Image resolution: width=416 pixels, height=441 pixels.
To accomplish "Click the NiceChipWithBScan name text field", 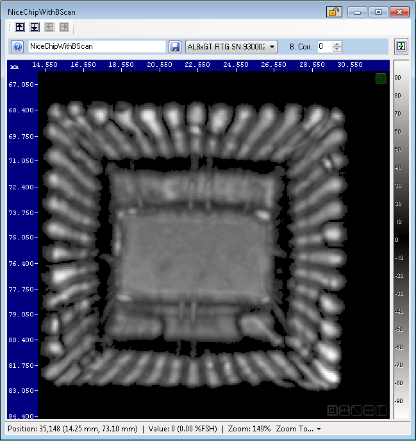I will click(x=97, y=47).
